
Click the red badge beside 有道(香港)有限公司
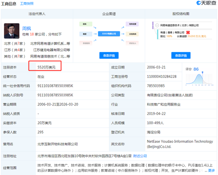[x=188, y=32]
